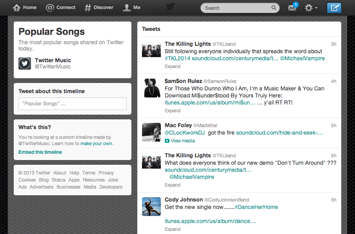The image size is (355, 234).
Task: Open the Home tab
Action: click(25, 8)
